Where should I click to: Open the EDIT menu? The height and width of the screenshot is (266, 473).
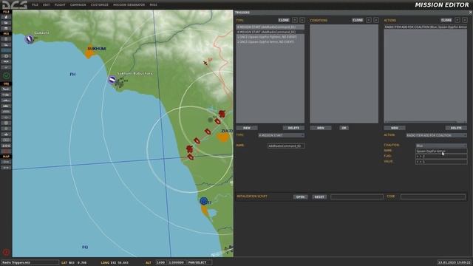pos(46,5)
